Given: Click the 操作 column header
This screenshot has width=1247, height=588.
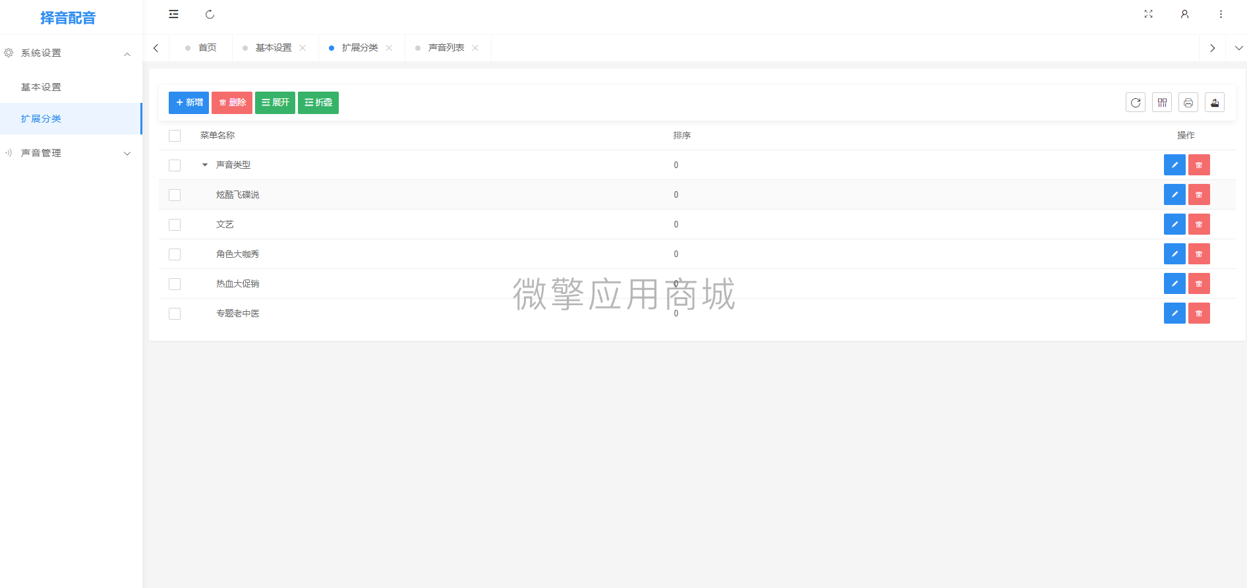Looking at the screenshot, I should [x=1186, y=135].
